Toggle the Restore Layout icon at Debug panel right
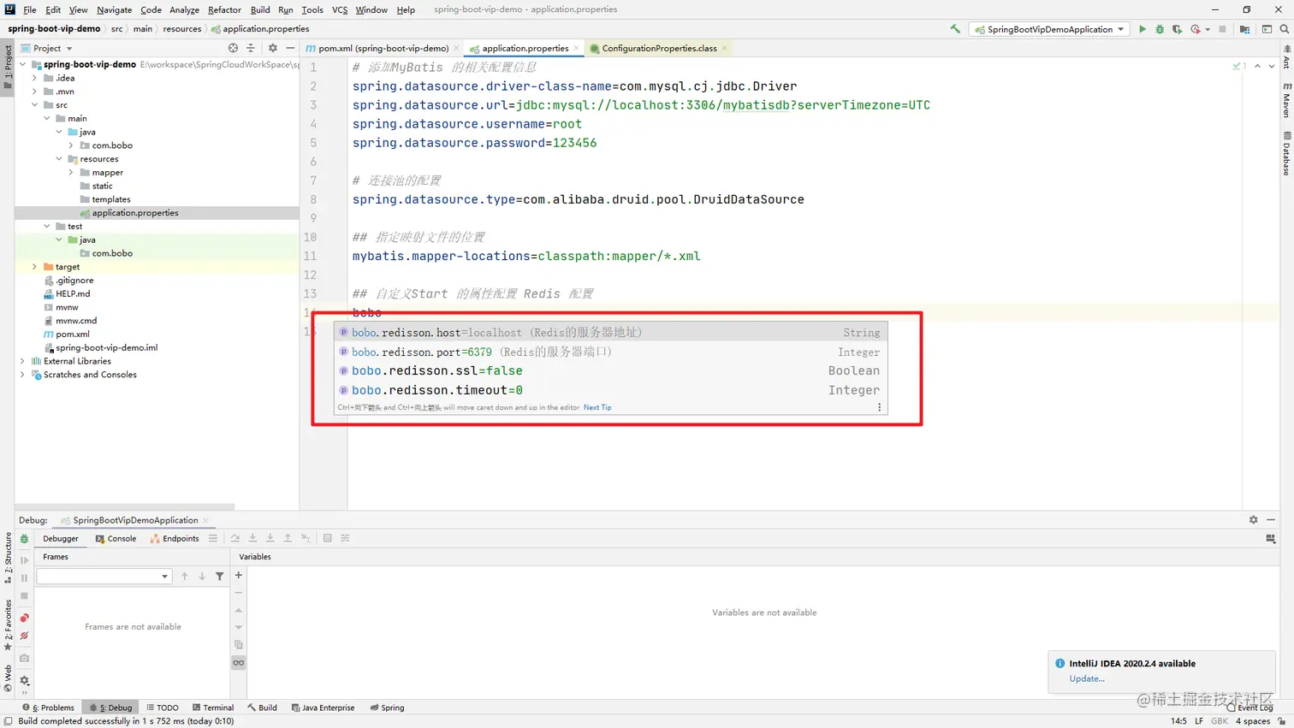Image resolution: width=1294 pixels, height=728 pixels. pyautogui.click(x=1270, y=539)
